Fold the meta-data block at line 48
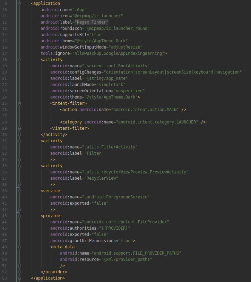The image size is (251, 282). click(20, 247)
